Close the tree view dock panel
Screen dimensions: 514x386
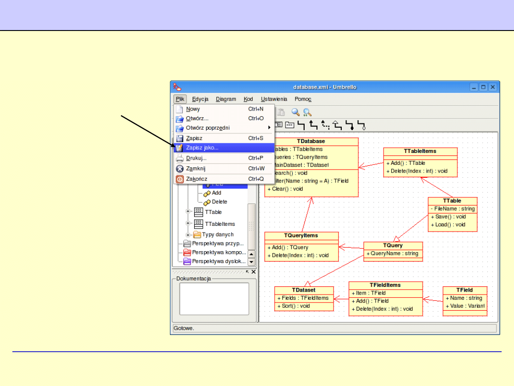pos(254,272)
